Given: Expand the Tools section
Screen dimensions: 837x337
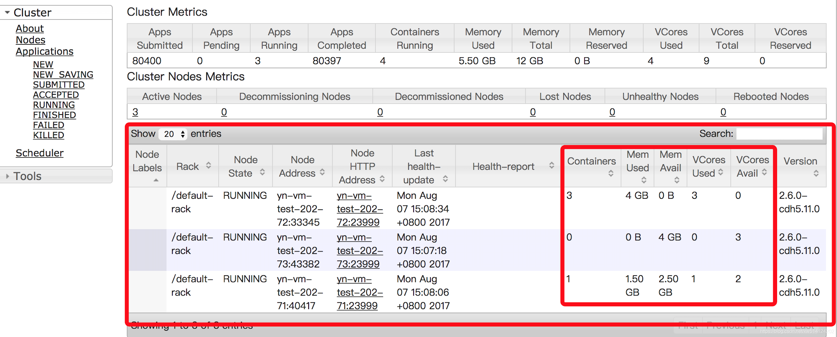Looking at the screenshot, I should coord(7,176).
